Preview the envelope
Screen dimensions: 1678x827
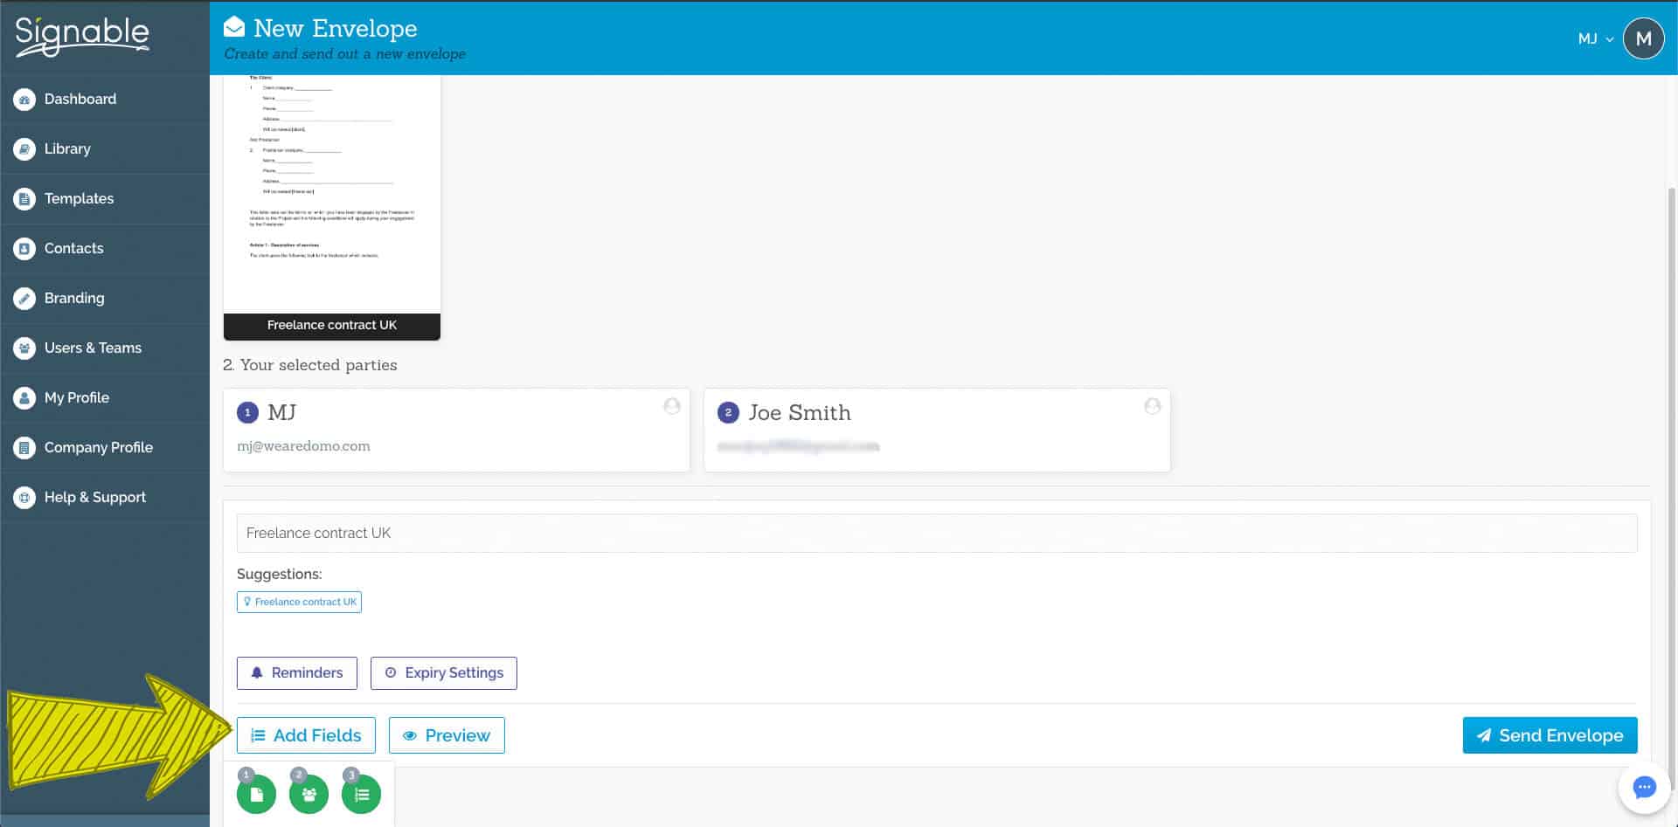click(447, 735)
